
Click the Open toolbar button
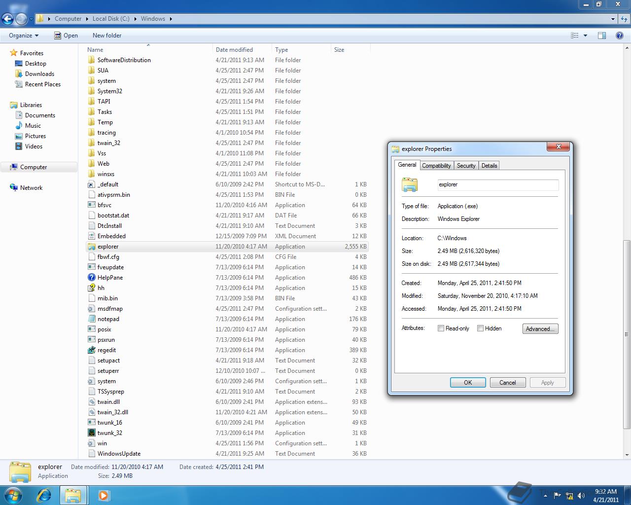66,36
